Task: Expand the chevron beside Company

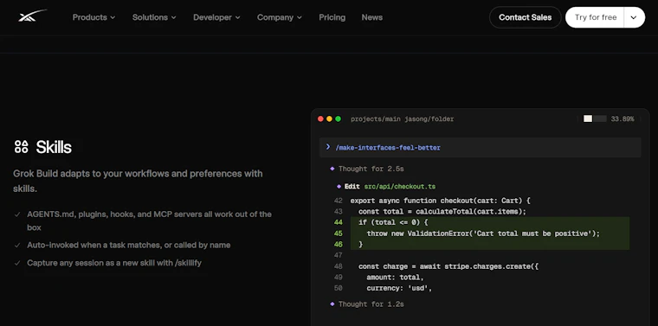Action: 300,17
